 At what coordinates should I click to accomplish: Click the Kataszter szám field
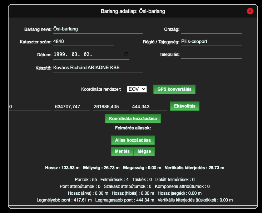point(83,42)
